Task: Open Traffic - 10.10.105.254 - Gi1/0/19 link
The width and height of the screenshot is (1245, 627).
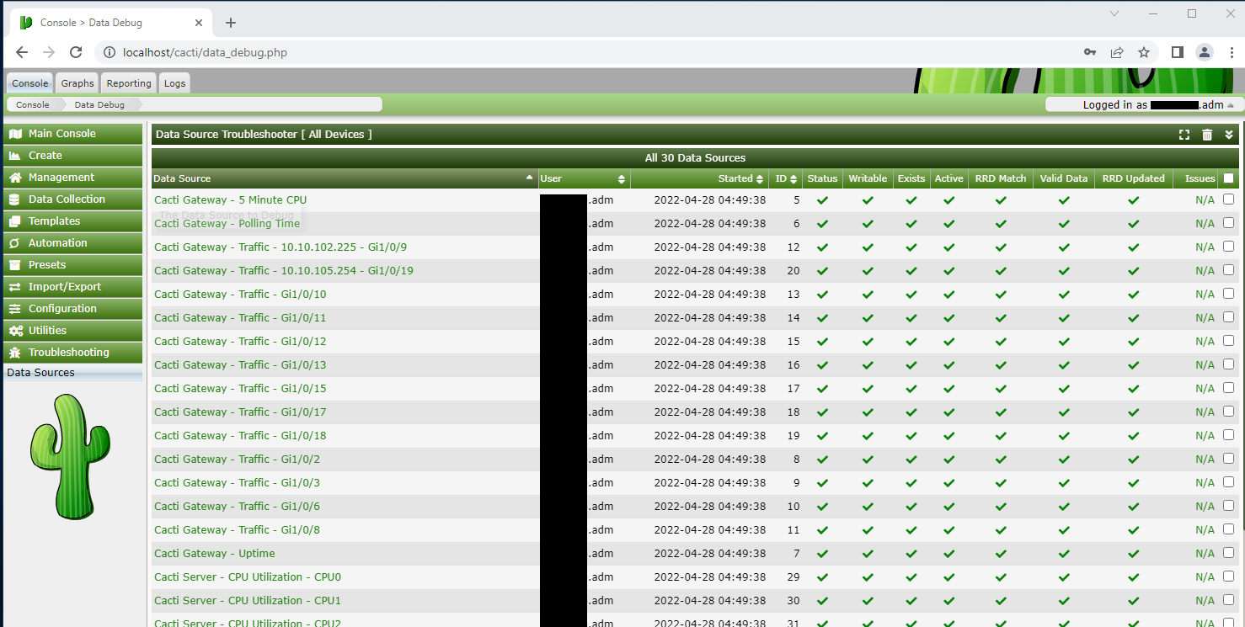Action: pos(284,271)
